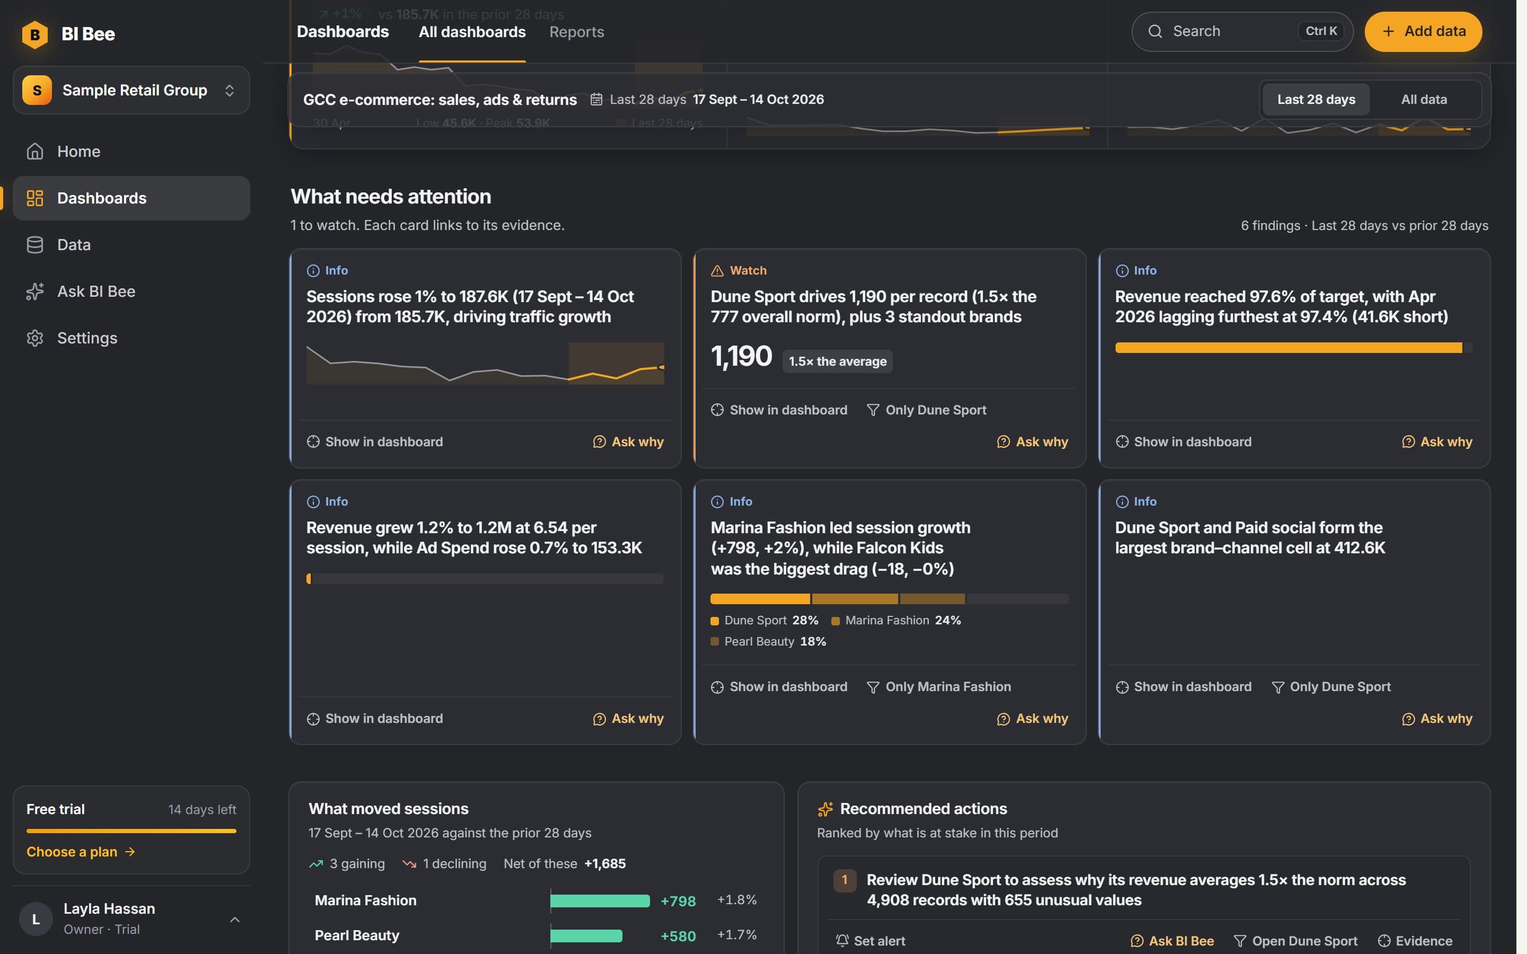
Task: Open Ask BI Bee in the sidebar
Action: pos(131,291)
